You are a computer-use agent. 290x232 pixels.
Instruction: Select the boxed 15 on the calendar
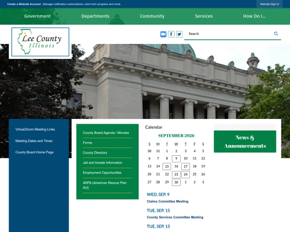pyautogui.click(x=167, y=166)
